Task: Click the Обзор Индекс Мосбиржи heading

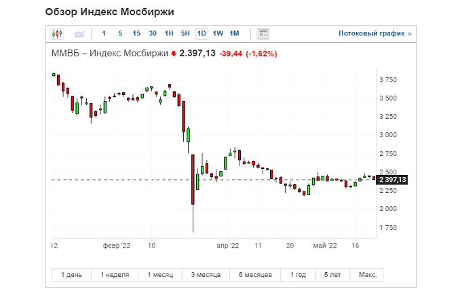Action: (x=109, y=12)
